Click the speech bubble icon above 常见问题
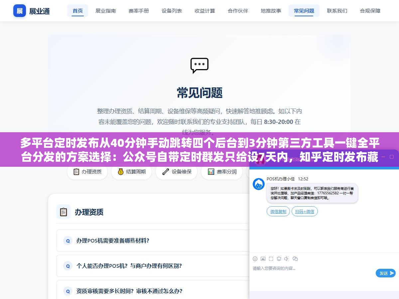This screenshot has width=399, height=299. pos(199,65)
